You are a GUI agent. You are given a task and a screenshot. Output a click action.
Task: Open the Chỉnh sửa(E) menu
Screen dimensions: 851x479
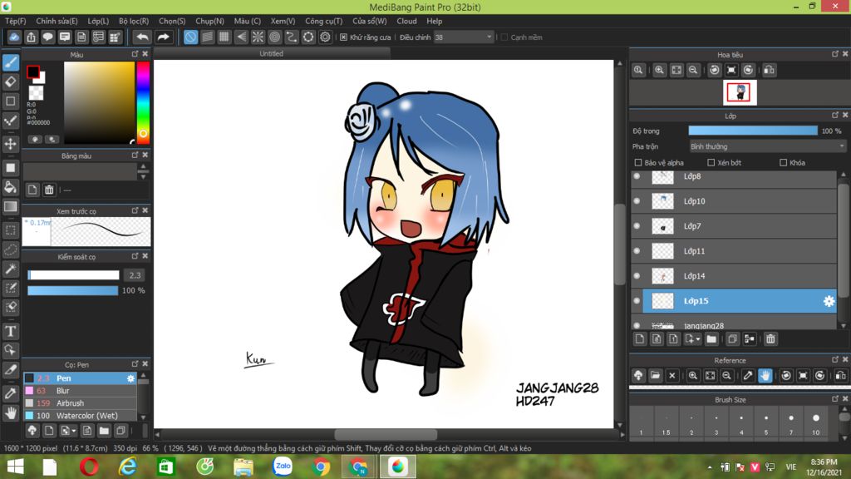(x=57, y=21)
